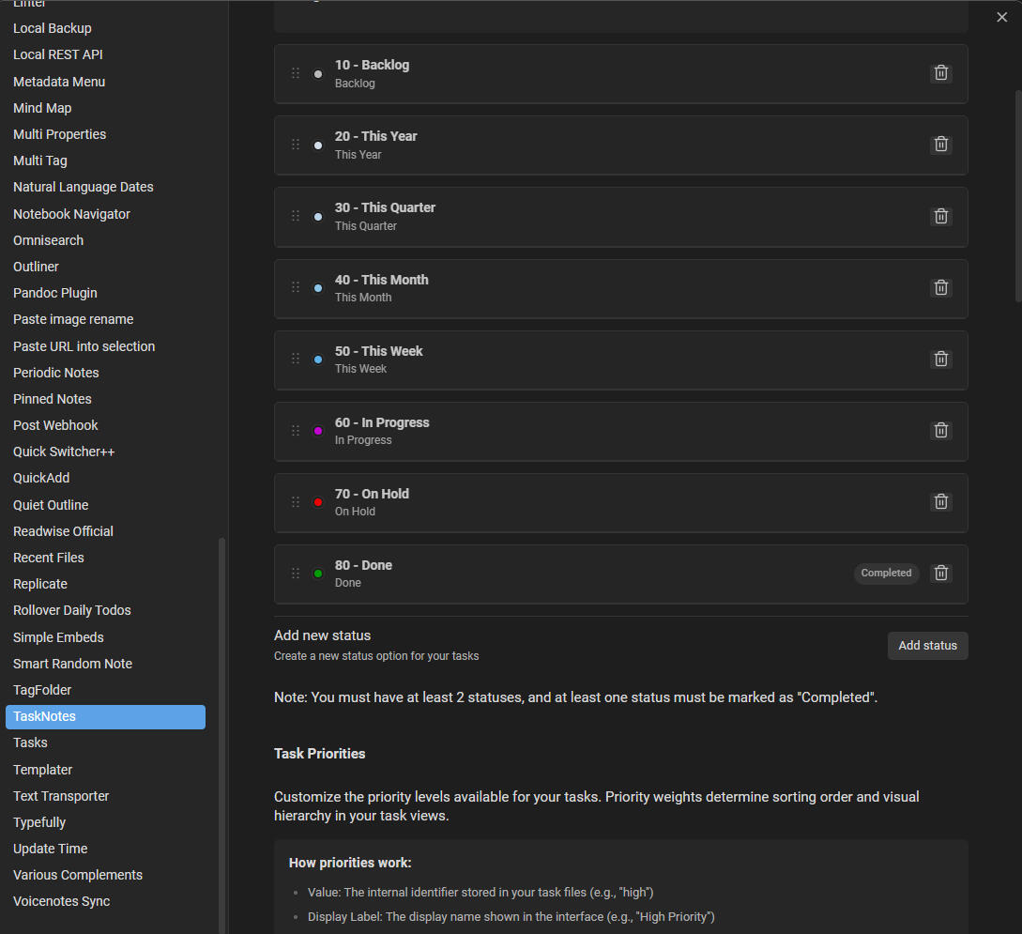Click drag handle of 80 - Done row

tap(296, 574)
